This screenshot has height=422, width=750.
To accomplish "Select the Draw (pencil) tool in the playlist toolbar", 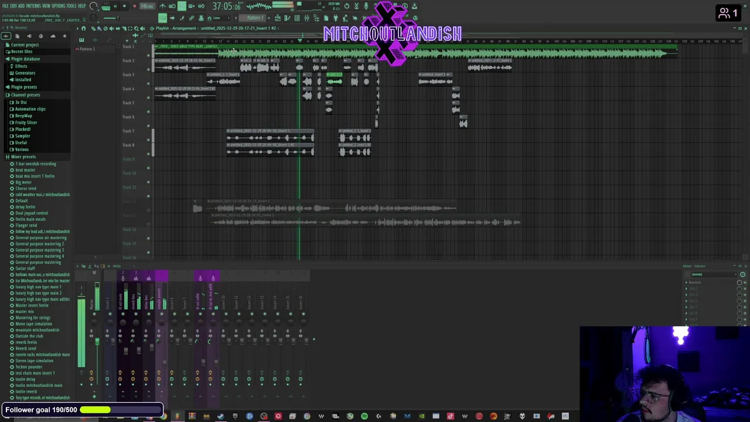I will click(x=92, y=28).
